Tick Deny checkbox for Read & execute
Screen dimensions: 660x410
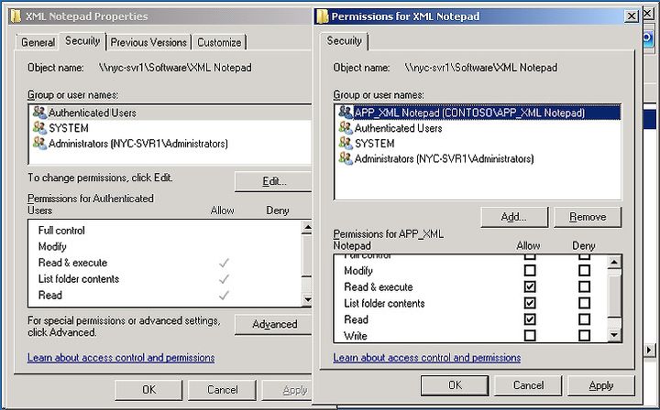point(584,286)
